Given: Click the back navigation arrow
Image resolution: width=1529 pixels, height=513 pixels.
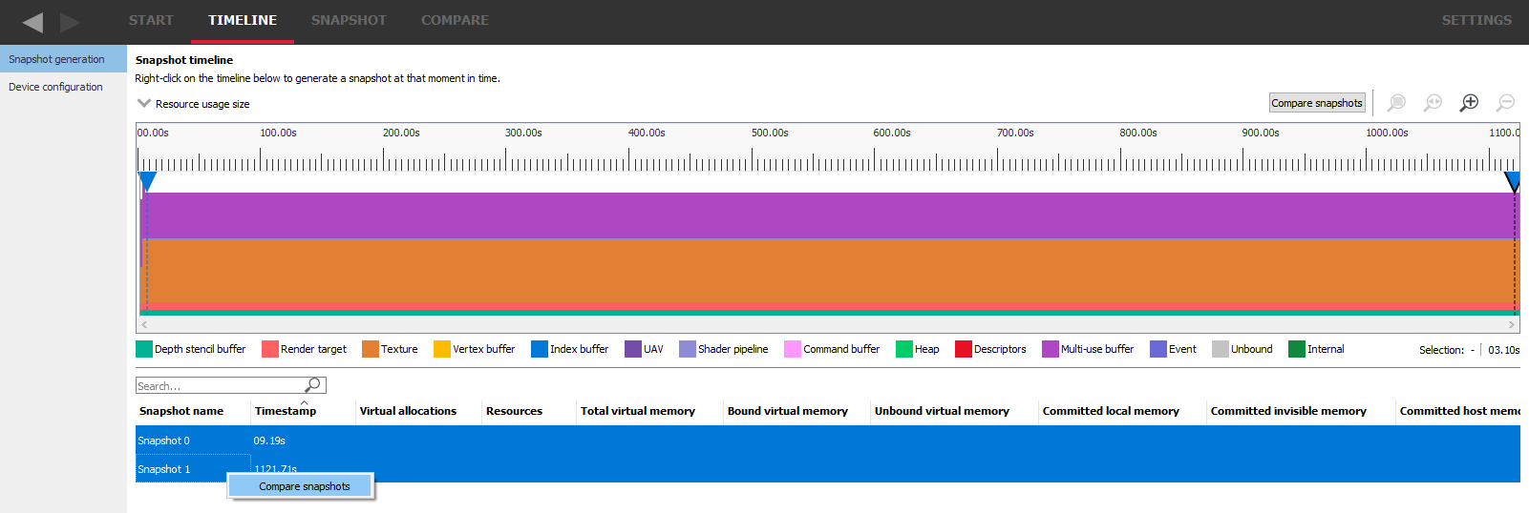Looking at the screenshot, I should [32, 22].
